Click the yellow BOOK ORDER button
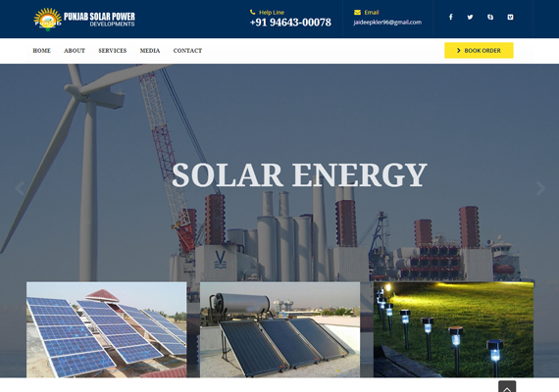 479,50
